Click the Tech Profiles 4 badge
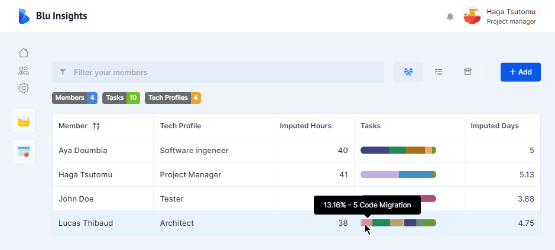Screen dimensions: 555x250 173,98
